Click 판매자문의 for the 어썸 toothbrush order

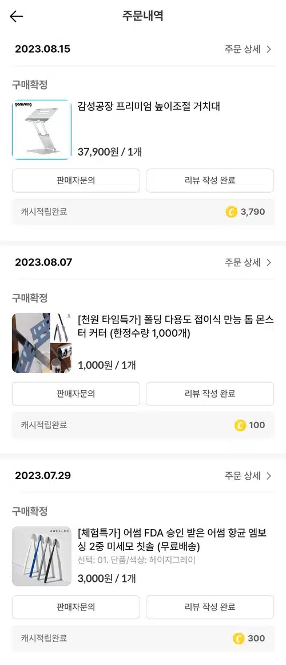pos(76,607)
